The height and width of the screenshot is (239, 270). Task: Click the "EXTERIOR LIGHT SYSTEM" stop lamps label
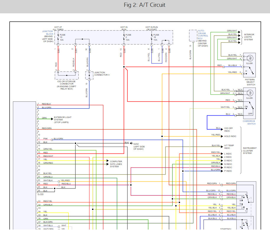63,120
